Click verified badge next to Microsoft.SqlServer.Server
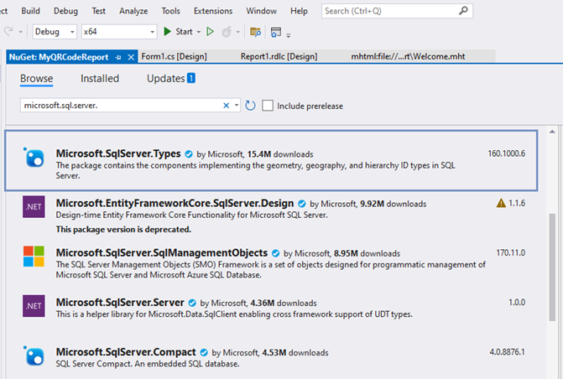The height and width of the screenshot is (379, 563). (192, 303)
